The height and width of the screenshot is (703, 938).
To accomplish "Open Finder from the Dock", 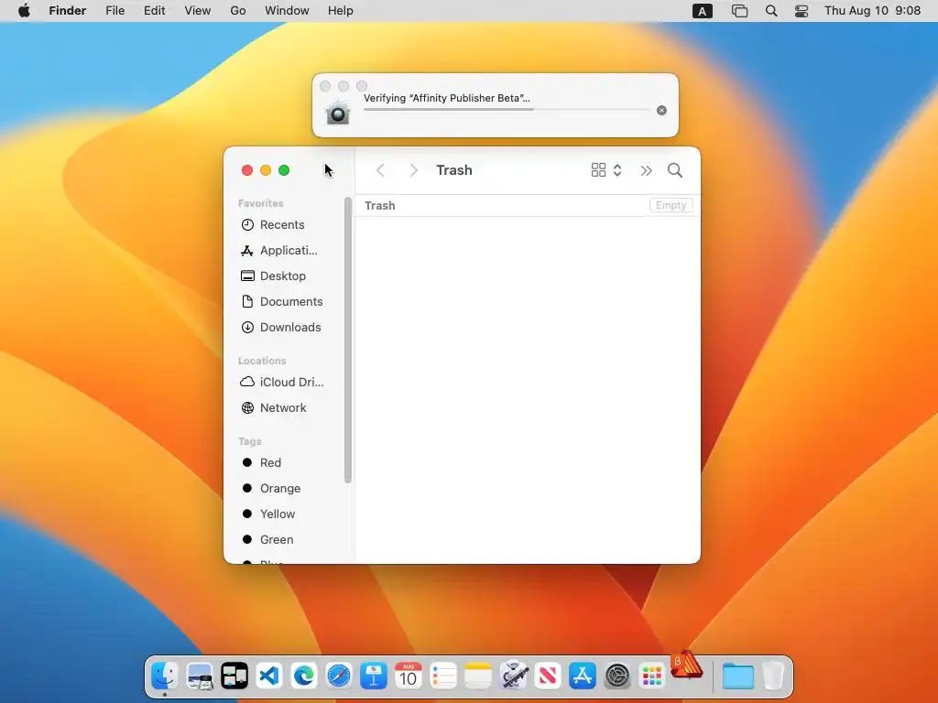I will pos(164,676).
